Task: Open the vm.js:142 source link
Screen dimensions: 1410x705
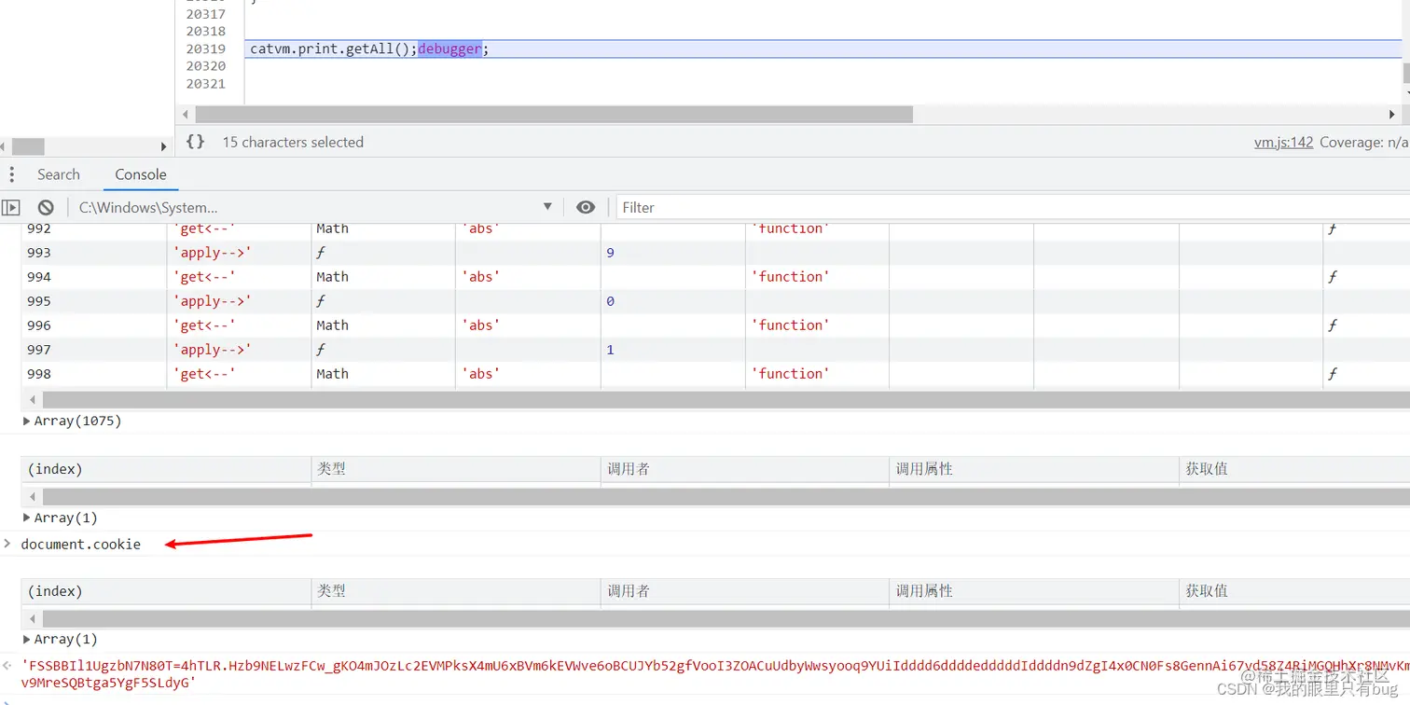Action: (x=1284, y=142)
